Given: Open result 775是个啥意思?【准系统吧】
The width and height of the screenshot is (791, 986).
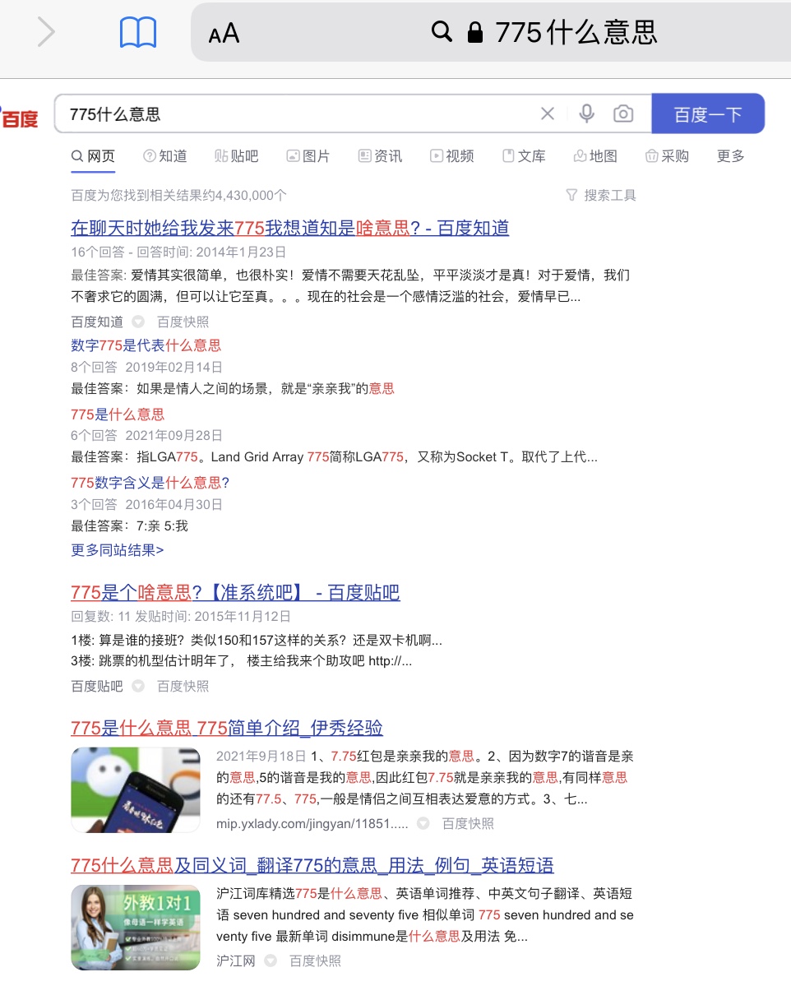Looking at the screenshot, I should (235, 592).
